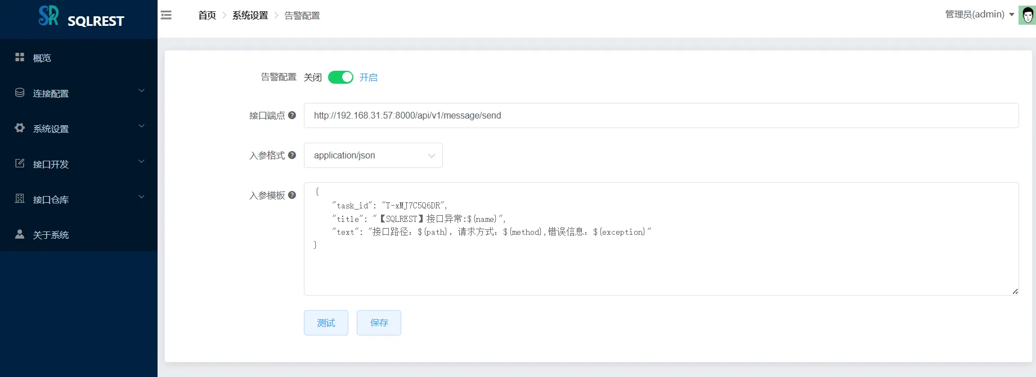Click the 接口开发 edit icon
The image size is (1036, 377).
[x=20, y=163]
